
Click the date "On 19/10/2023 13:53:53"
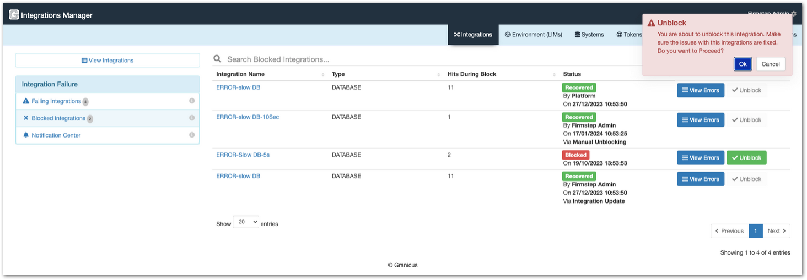click(x=595, y=163)
